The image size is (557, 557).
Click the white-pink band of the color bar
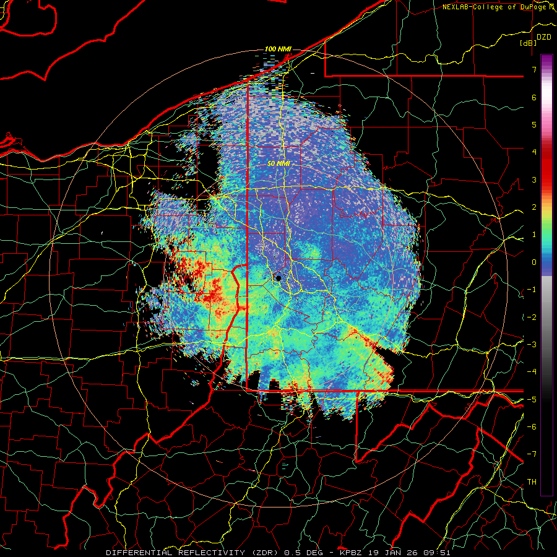click(546, 100)
